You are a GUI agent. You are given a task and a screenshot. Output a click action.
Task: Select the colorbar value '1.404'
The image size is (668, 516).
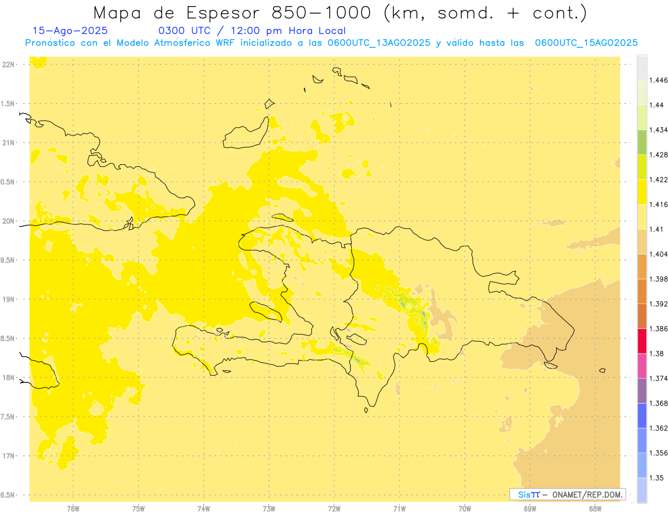coord(660,254)
